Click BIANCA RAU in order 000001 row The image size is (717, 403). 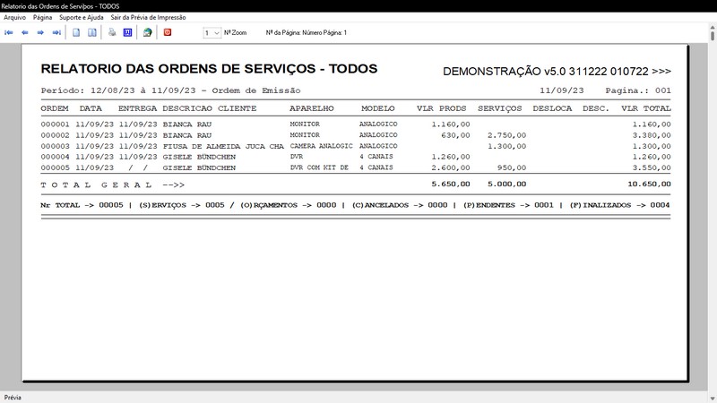[x=187, y=124]
